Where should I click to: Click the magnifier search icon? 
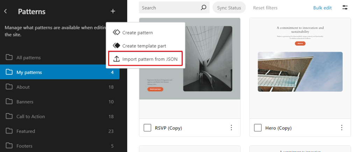click(203, 8)
